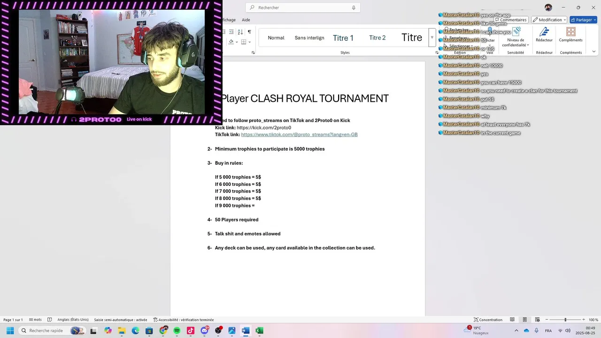Click the '50 Players required' line
The image size is (601, 338).
point(237,220)
